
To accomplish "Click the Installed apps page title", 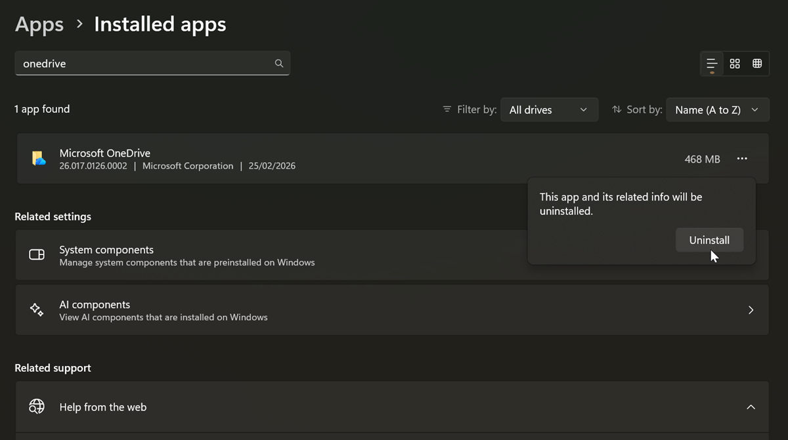I will click(160, 25).
